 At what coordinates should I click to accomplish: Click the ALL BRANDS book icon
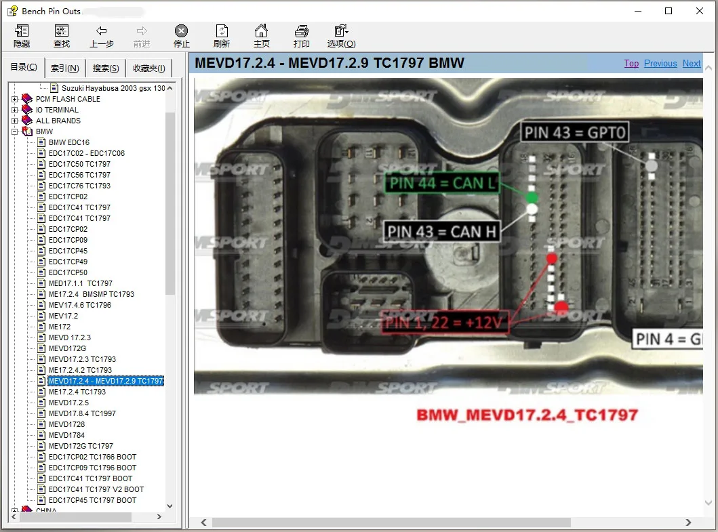[27, 121]
